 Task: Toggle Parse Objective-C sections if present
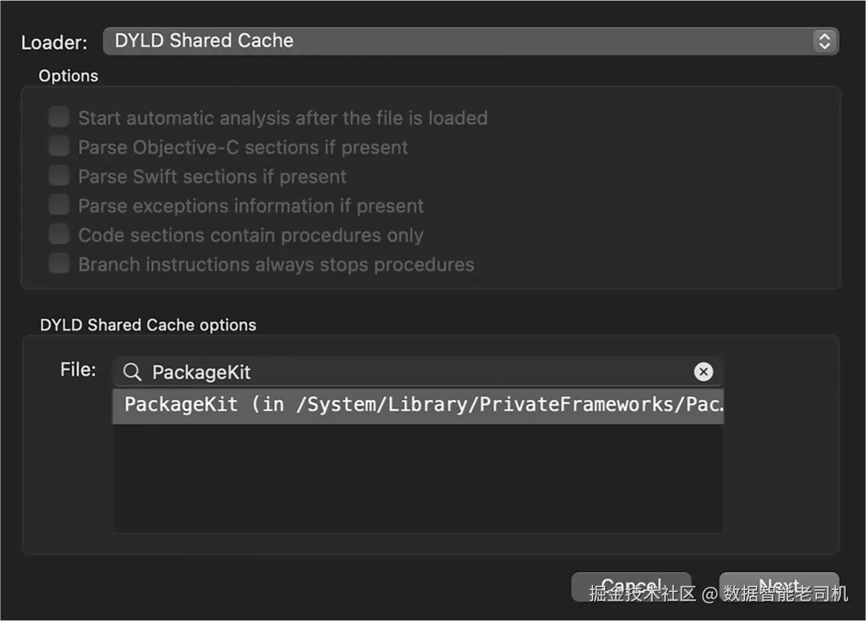click(x=59, y=147)
